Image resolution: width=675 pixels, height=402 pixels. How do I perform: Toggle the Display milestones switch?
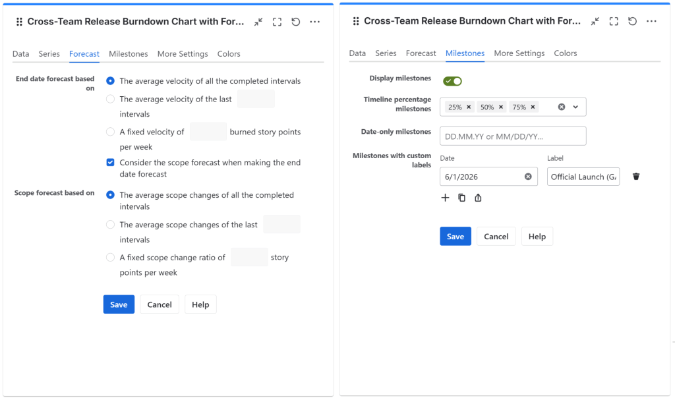pyautogui.click(x=452, y=81)
